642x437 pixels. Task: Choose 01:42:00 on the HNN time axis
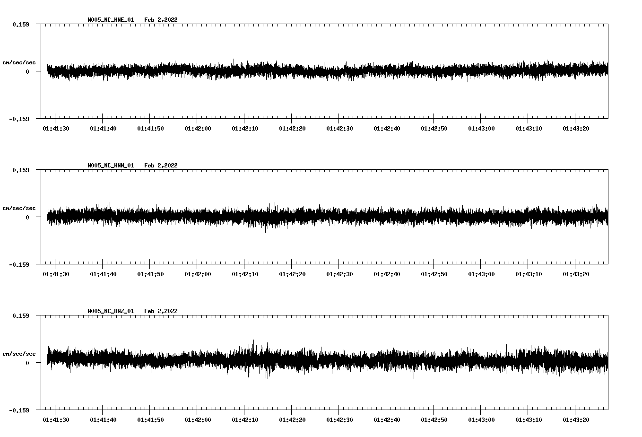[x=198, y=274]
